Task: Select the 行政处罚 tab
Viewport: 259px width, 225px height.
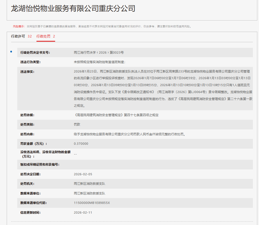Action: [46, 36]
